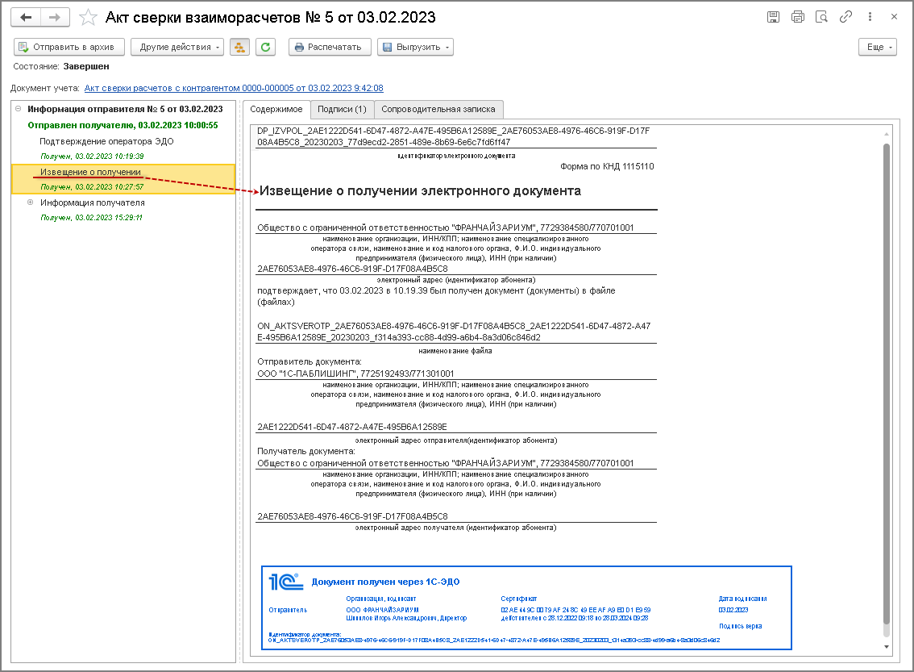Click the Получатель документа: label
914x672 pixels.
(306, 451)
